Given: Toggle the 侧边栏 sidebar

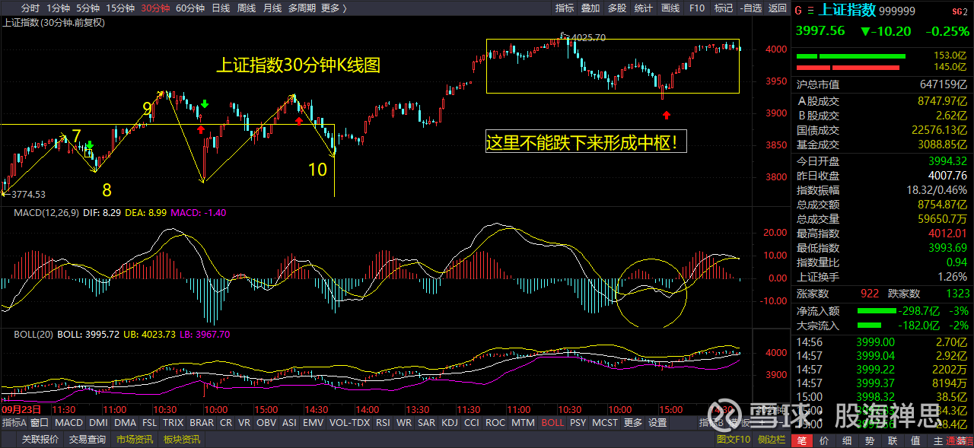Looking at the screenshot, I should tap(771, 440).
